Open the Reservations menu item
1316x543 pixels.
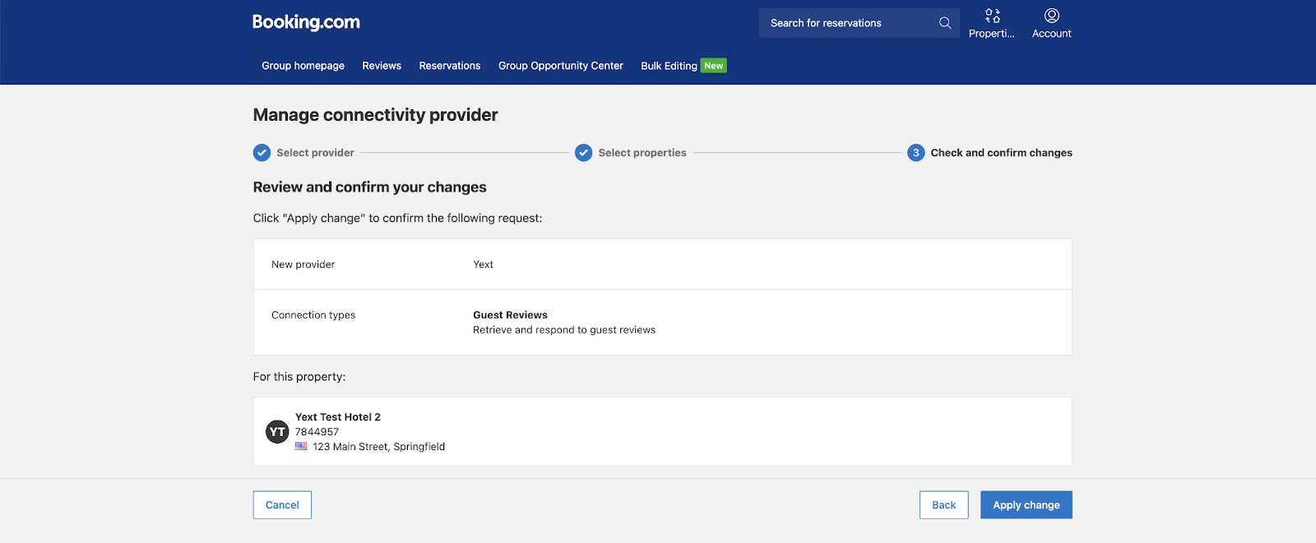(x=449, y=66)
